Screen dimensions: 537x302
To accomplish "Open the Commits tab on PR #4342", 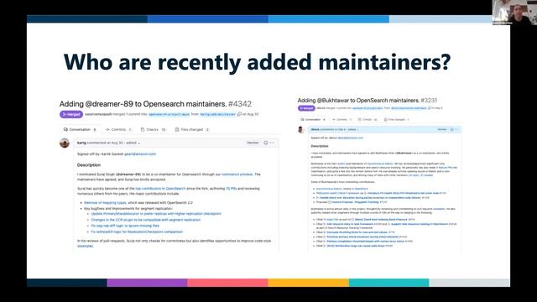I will [x=118, y=129].
